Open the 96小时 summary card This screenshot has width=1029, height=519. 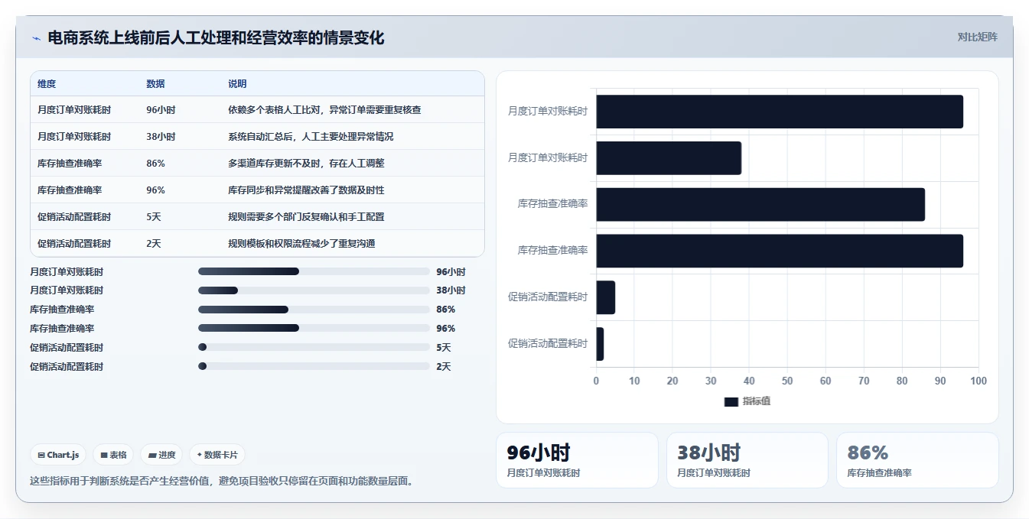click(x=577, y=460)
